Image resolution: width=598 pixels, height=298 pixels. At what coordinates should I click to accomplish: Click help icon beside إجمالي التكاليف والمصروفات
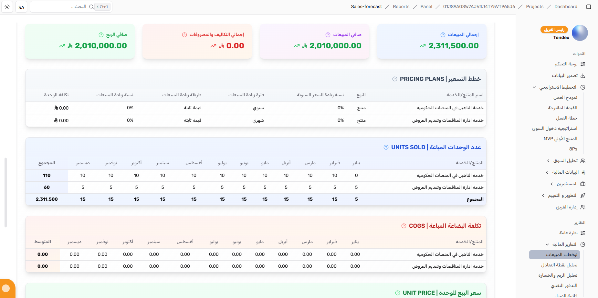coord(184,35)
